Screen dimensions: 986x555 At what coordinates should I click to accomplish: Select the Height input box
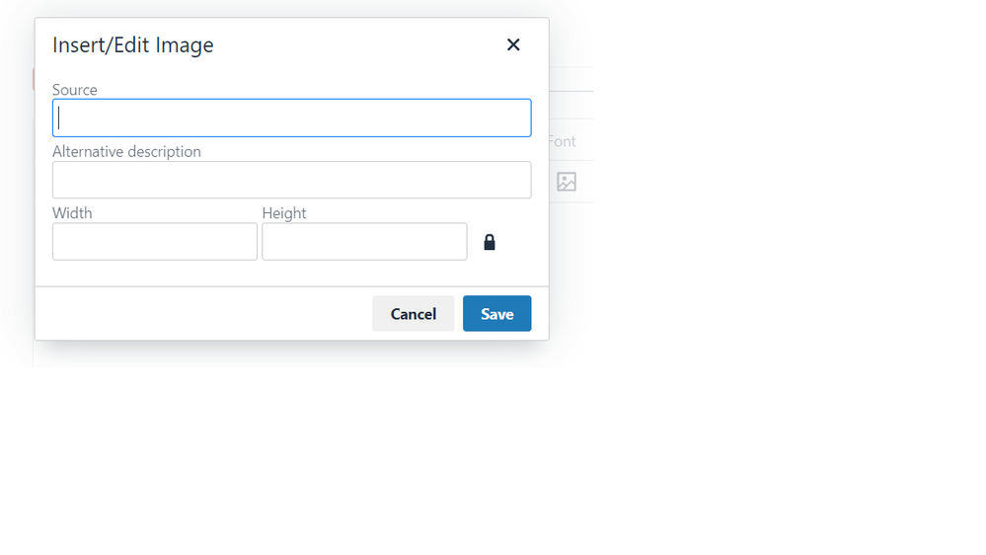coord(365,242)
